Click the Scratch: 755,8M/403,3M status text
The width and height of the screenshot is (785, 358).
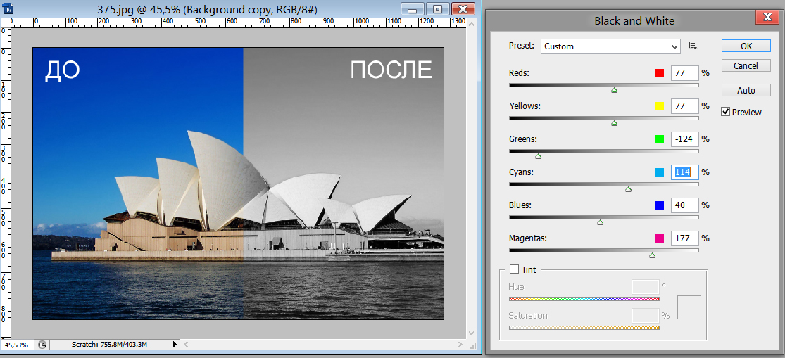click(109, 345)
